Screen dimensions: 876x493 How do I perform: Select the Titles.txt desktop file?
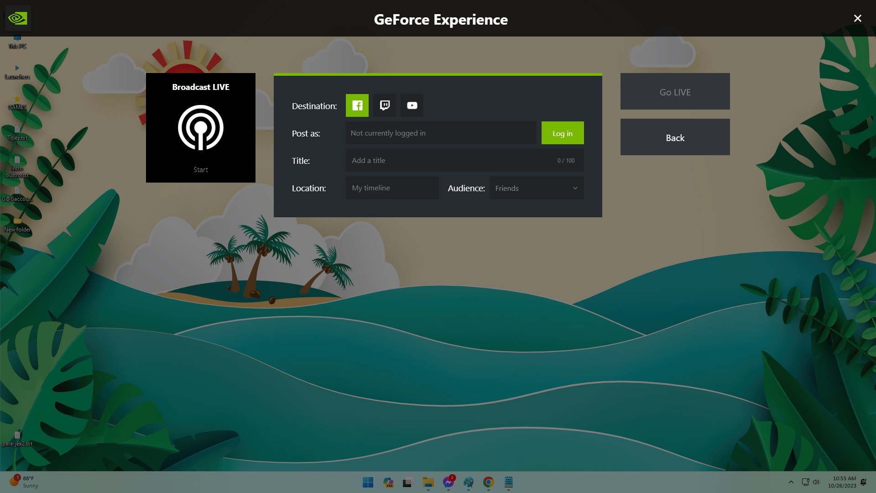tap(17, 133)
